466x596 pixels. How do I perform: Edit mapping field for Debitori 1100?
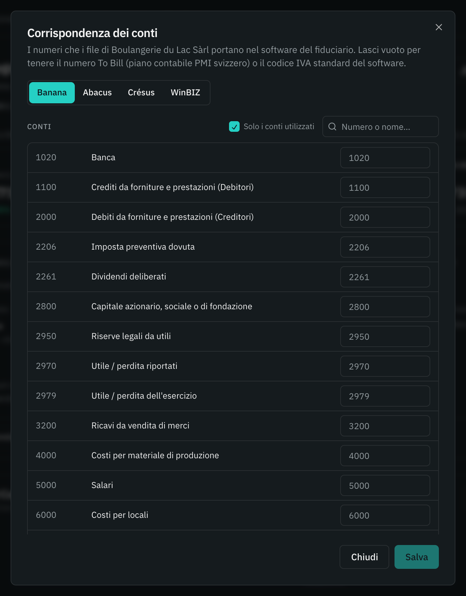(385, 187)
